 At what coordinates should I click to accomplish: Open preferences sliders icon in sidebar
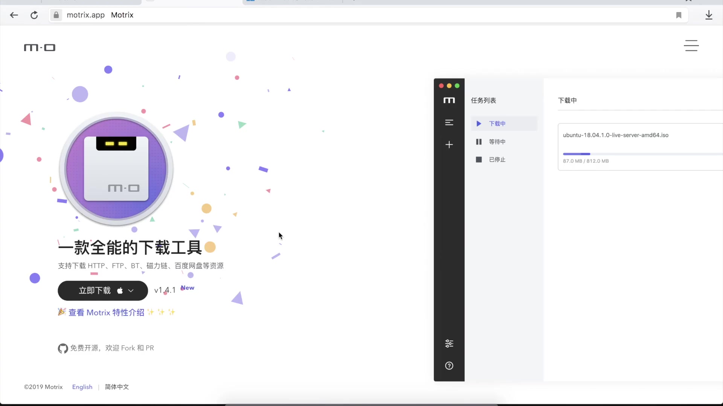pyautogui.click(x=449, y=344)
